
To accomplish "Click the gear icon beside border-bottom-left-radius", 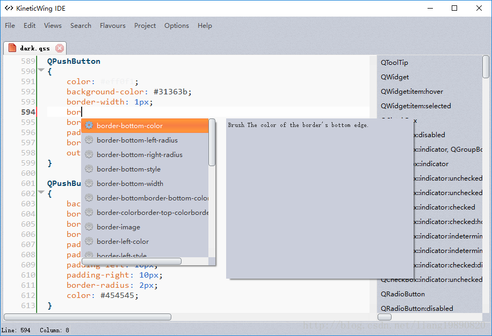I will (x=89, y=140).
